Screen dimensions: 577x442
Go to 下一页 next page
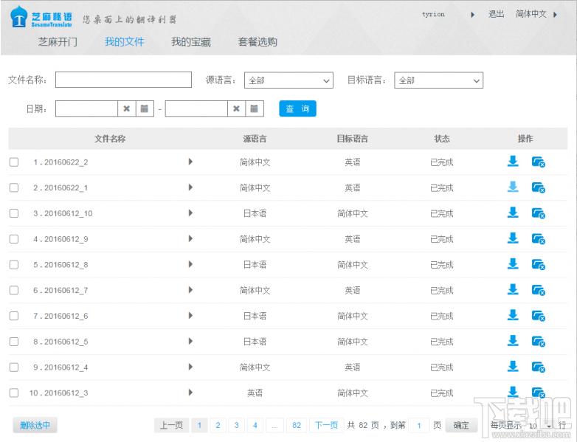tap(326, 426)
